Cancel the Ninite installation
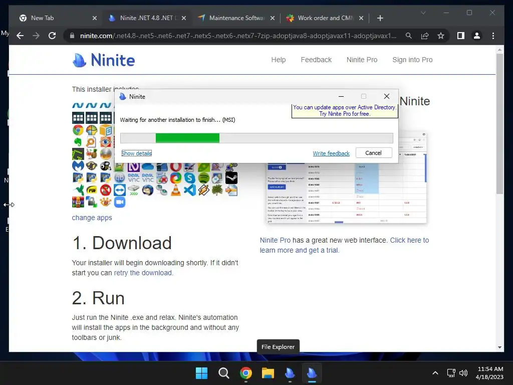Image resolution: width=513 pixels, height=385 pixels. [x=374, y=153]
